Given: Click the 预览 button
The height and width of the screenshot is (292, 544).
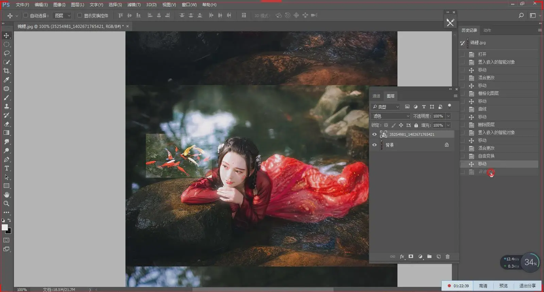Looking at the screenshot, I should [x=503, y=286].
